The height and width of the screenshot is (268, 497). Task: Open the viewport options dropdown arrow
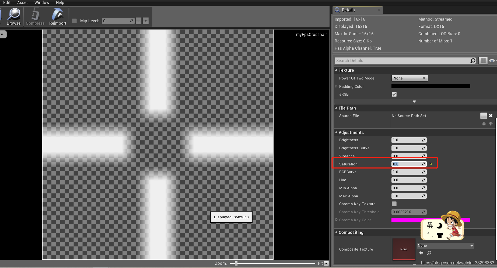(2, 34)
